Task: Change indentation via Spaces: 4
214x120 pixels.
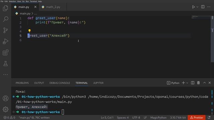Action: (123, 118)
